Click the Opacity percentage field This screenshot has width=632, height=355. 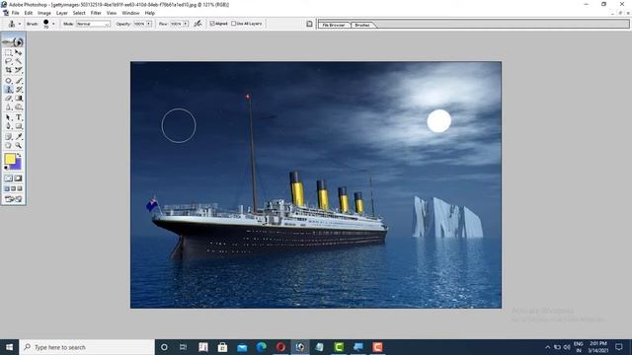(x=139, y=24)
